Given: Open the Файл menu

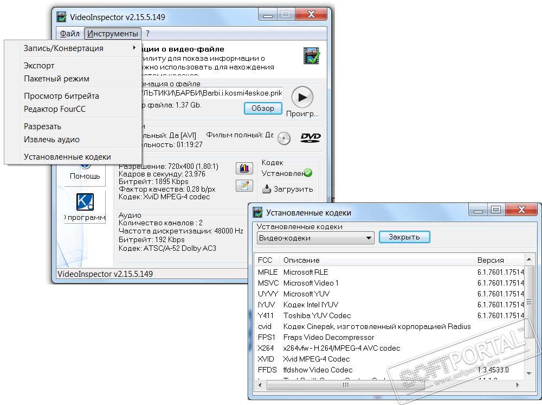Looking at the screenshot, I should 69,34.
